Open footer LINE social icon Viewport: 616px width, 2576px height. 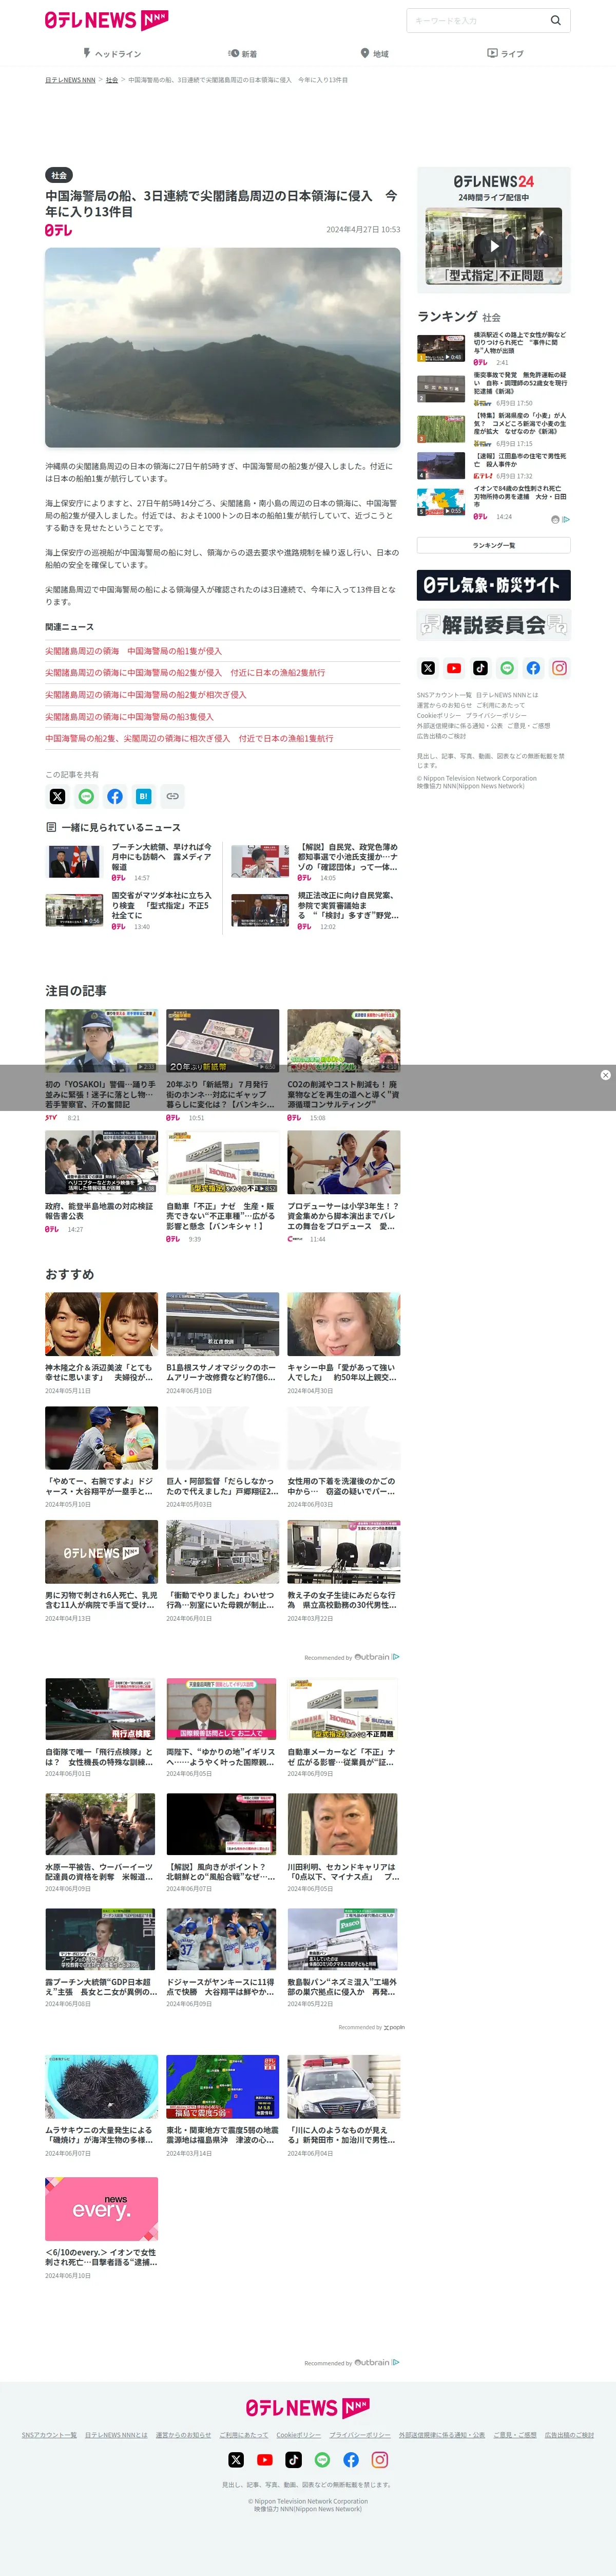pos(322,2459)
